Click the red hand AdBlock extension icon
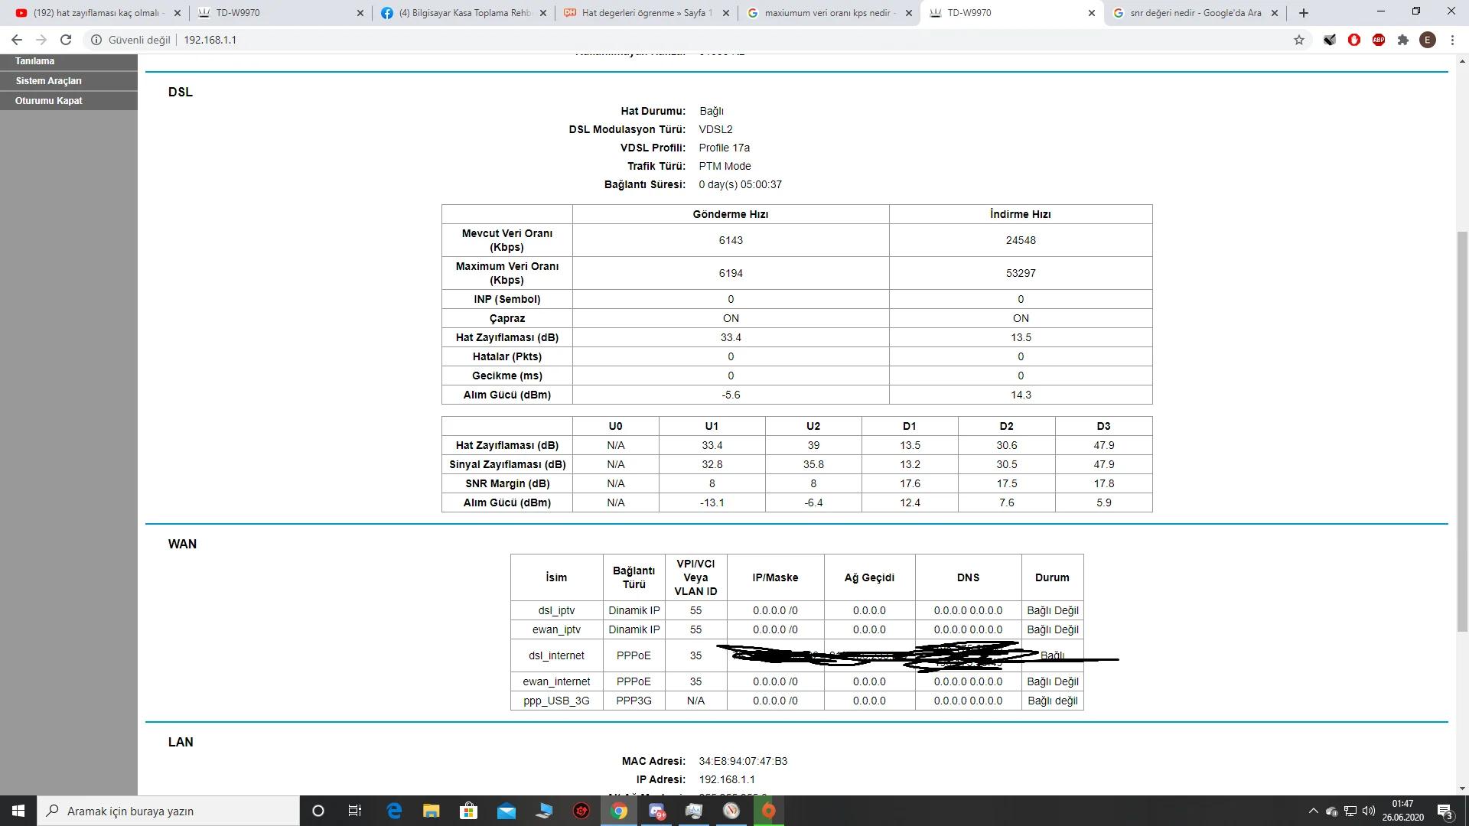The width and height of the screenshot is (1469, 826). [1354, 40]
